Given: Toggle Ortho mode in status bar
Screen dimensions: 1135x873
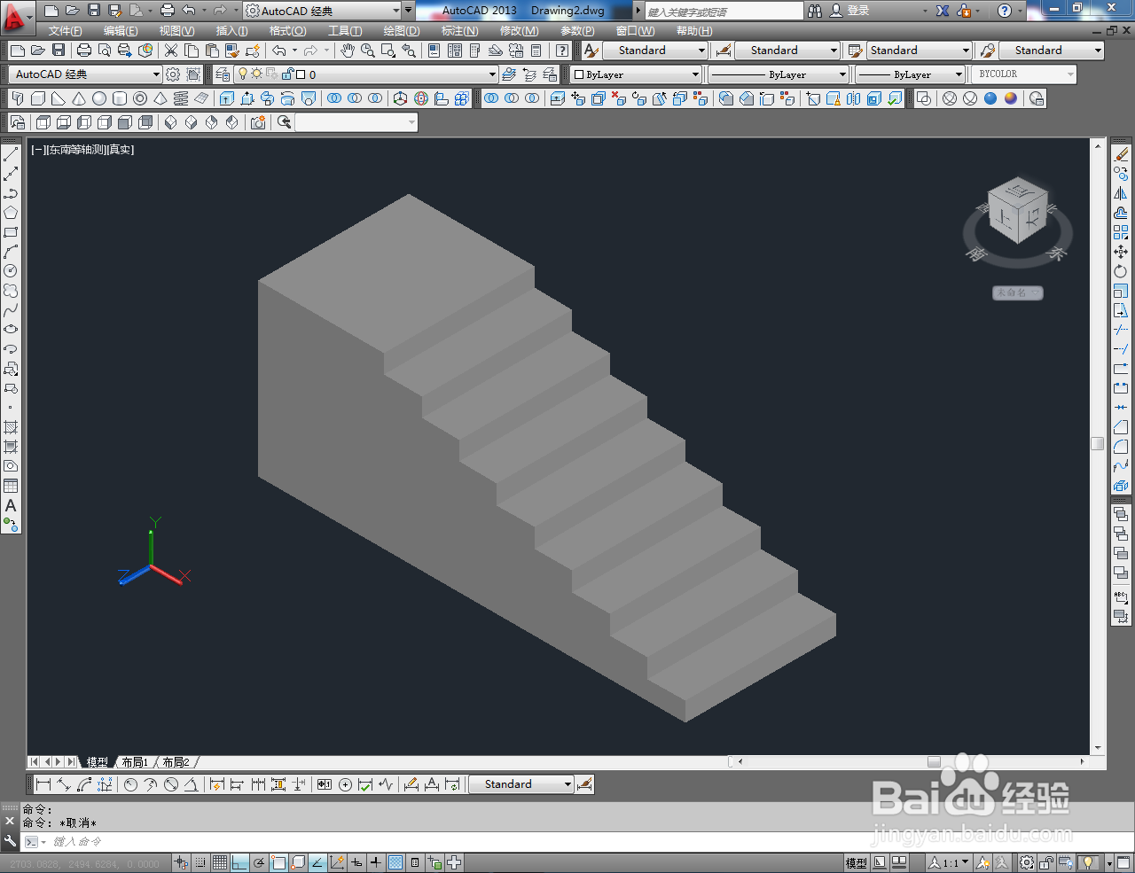Looking at the screenshot, I should [x=239, y=862].
